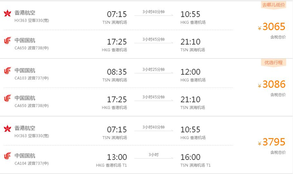Click the 3小时25分钟 duration label

click(153, 69)
